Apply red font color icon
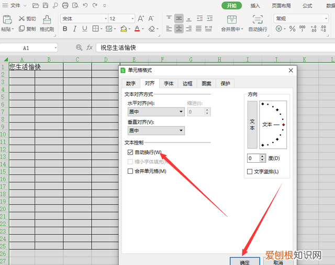Viewport: 335px width, 265px height. point(137,29)
